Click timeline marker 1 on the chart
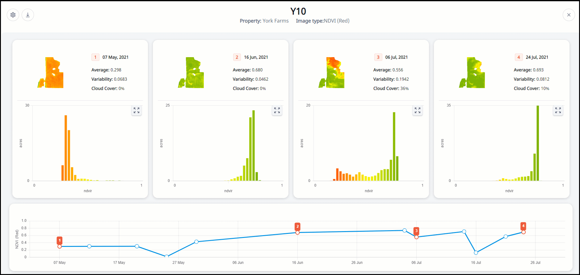Viewport: 580px width, 275px height. [x=60, y=240]
